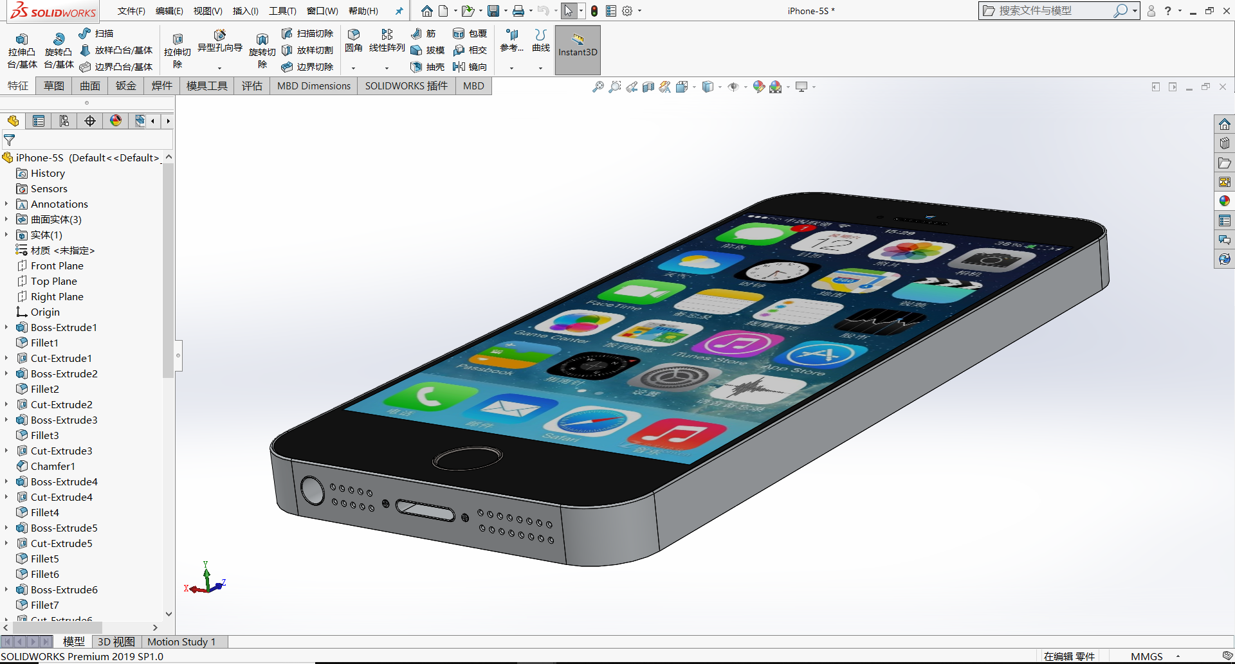Choose the Mirror (镜向) tool
The height and width of the screenshot is (664, 1235).
[470, 67]
